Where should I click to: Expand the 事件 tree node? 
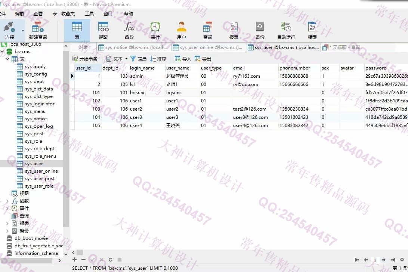coord(7,208)
